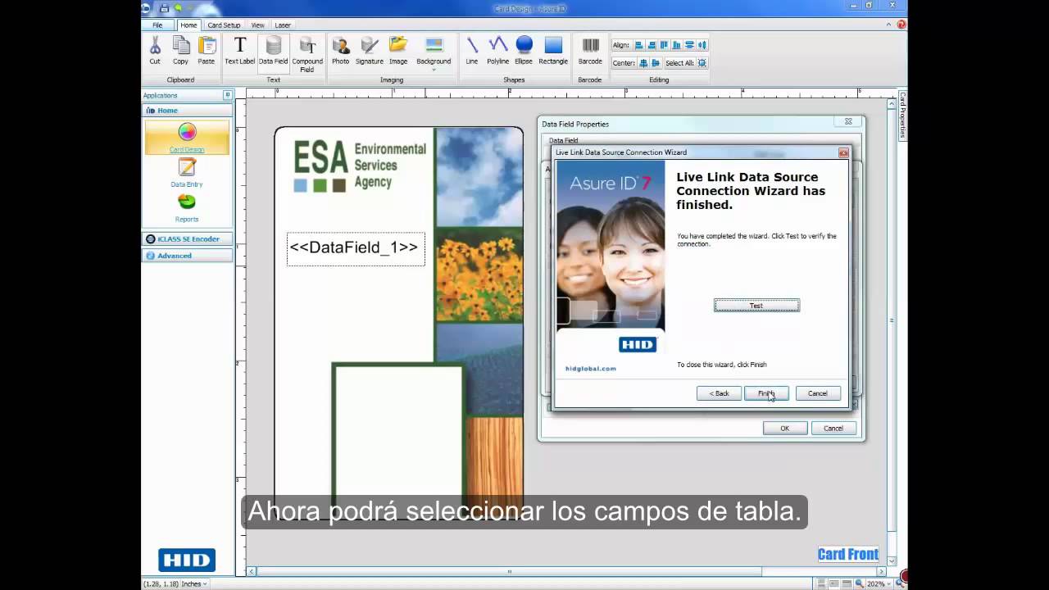Viewport: 1049px width, 590px height.
Task: Click the Card Front label
Action: (x=848, y=554)
